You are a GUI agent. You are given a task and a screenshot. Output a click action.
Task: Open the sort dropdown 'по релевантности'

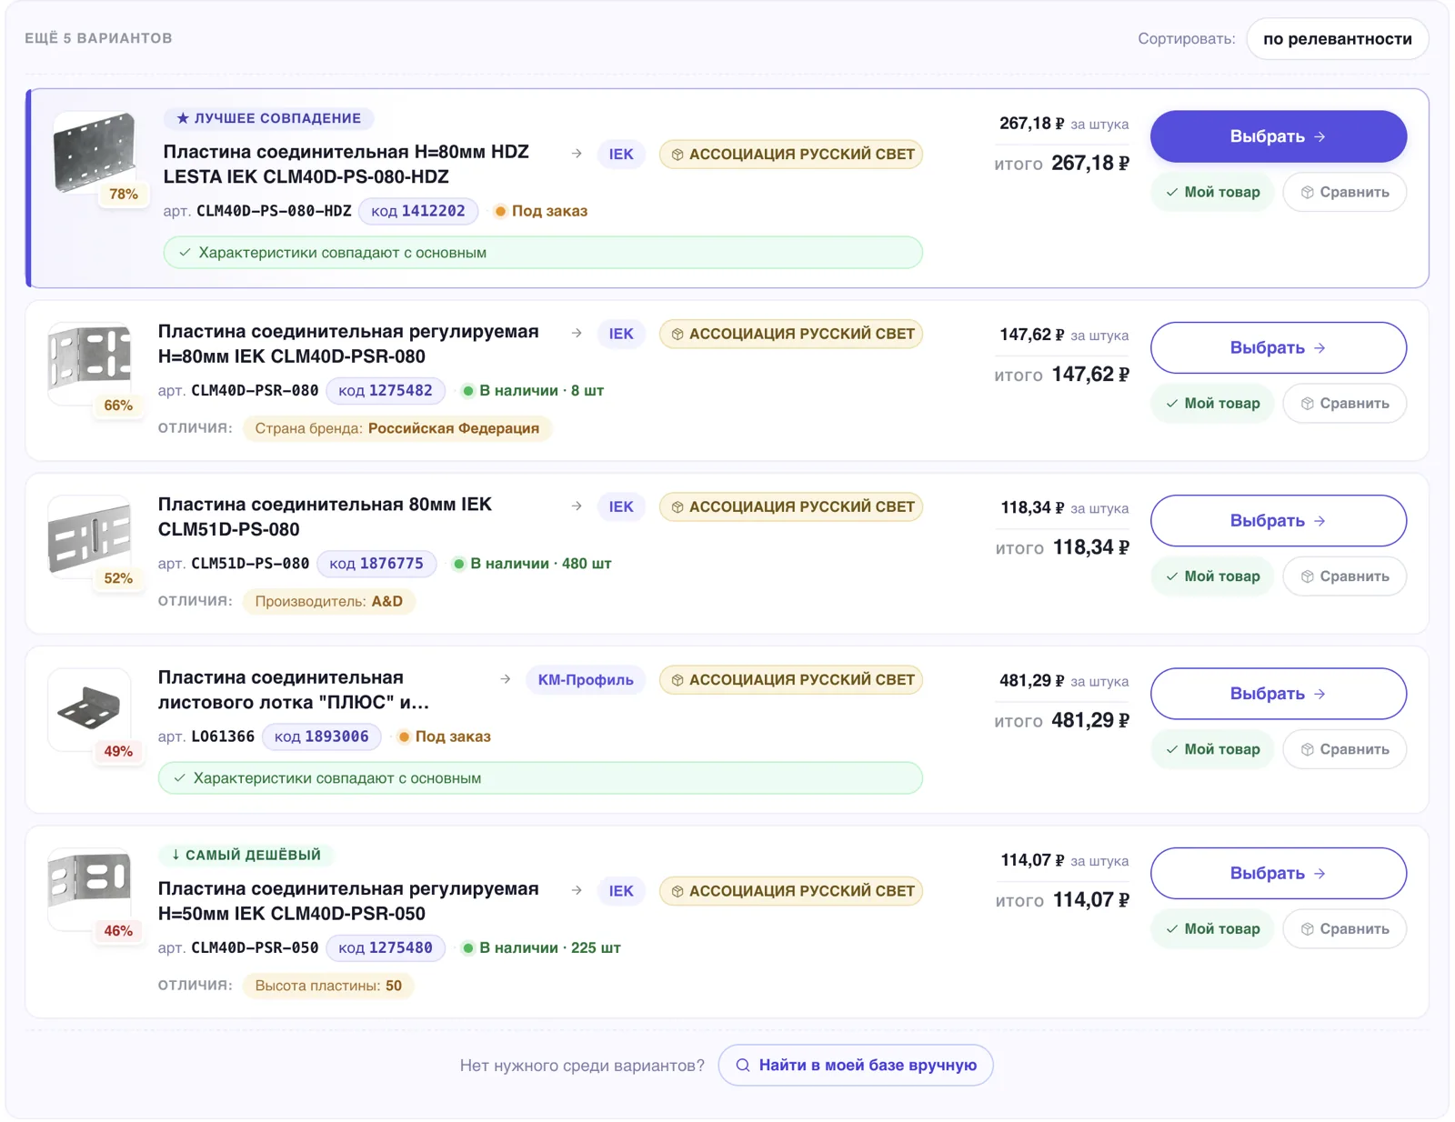(x=1337, y=39)
